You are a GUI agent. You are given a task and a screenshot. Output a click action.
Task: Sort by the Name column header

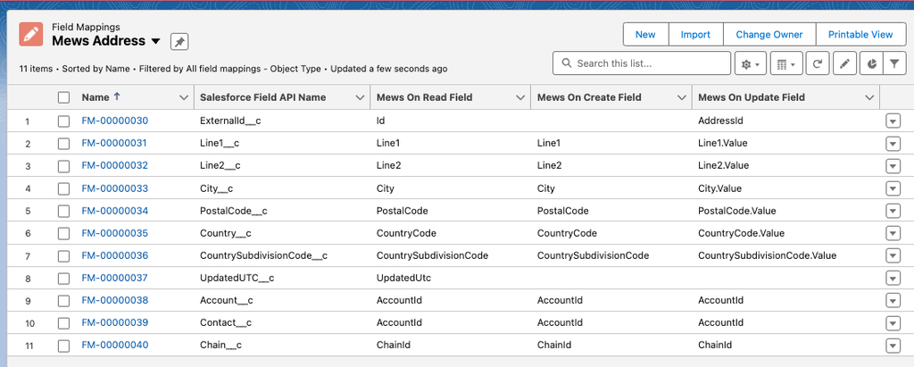[102, 97]
